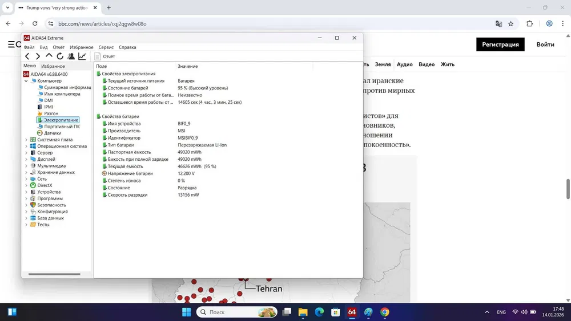Image resolution: width=571 pixels, height=321 pixels.
Task: Click the AIDA64 icon on the Windows taskbar
Action: 352,312
